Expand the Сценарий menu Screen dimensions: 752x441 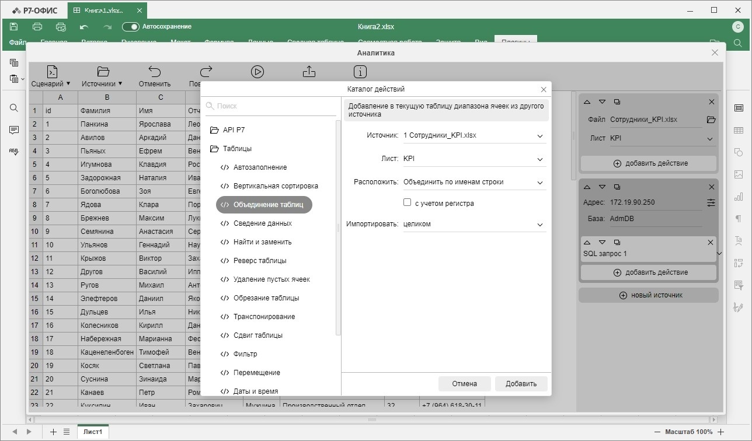[x=51, y=76]
